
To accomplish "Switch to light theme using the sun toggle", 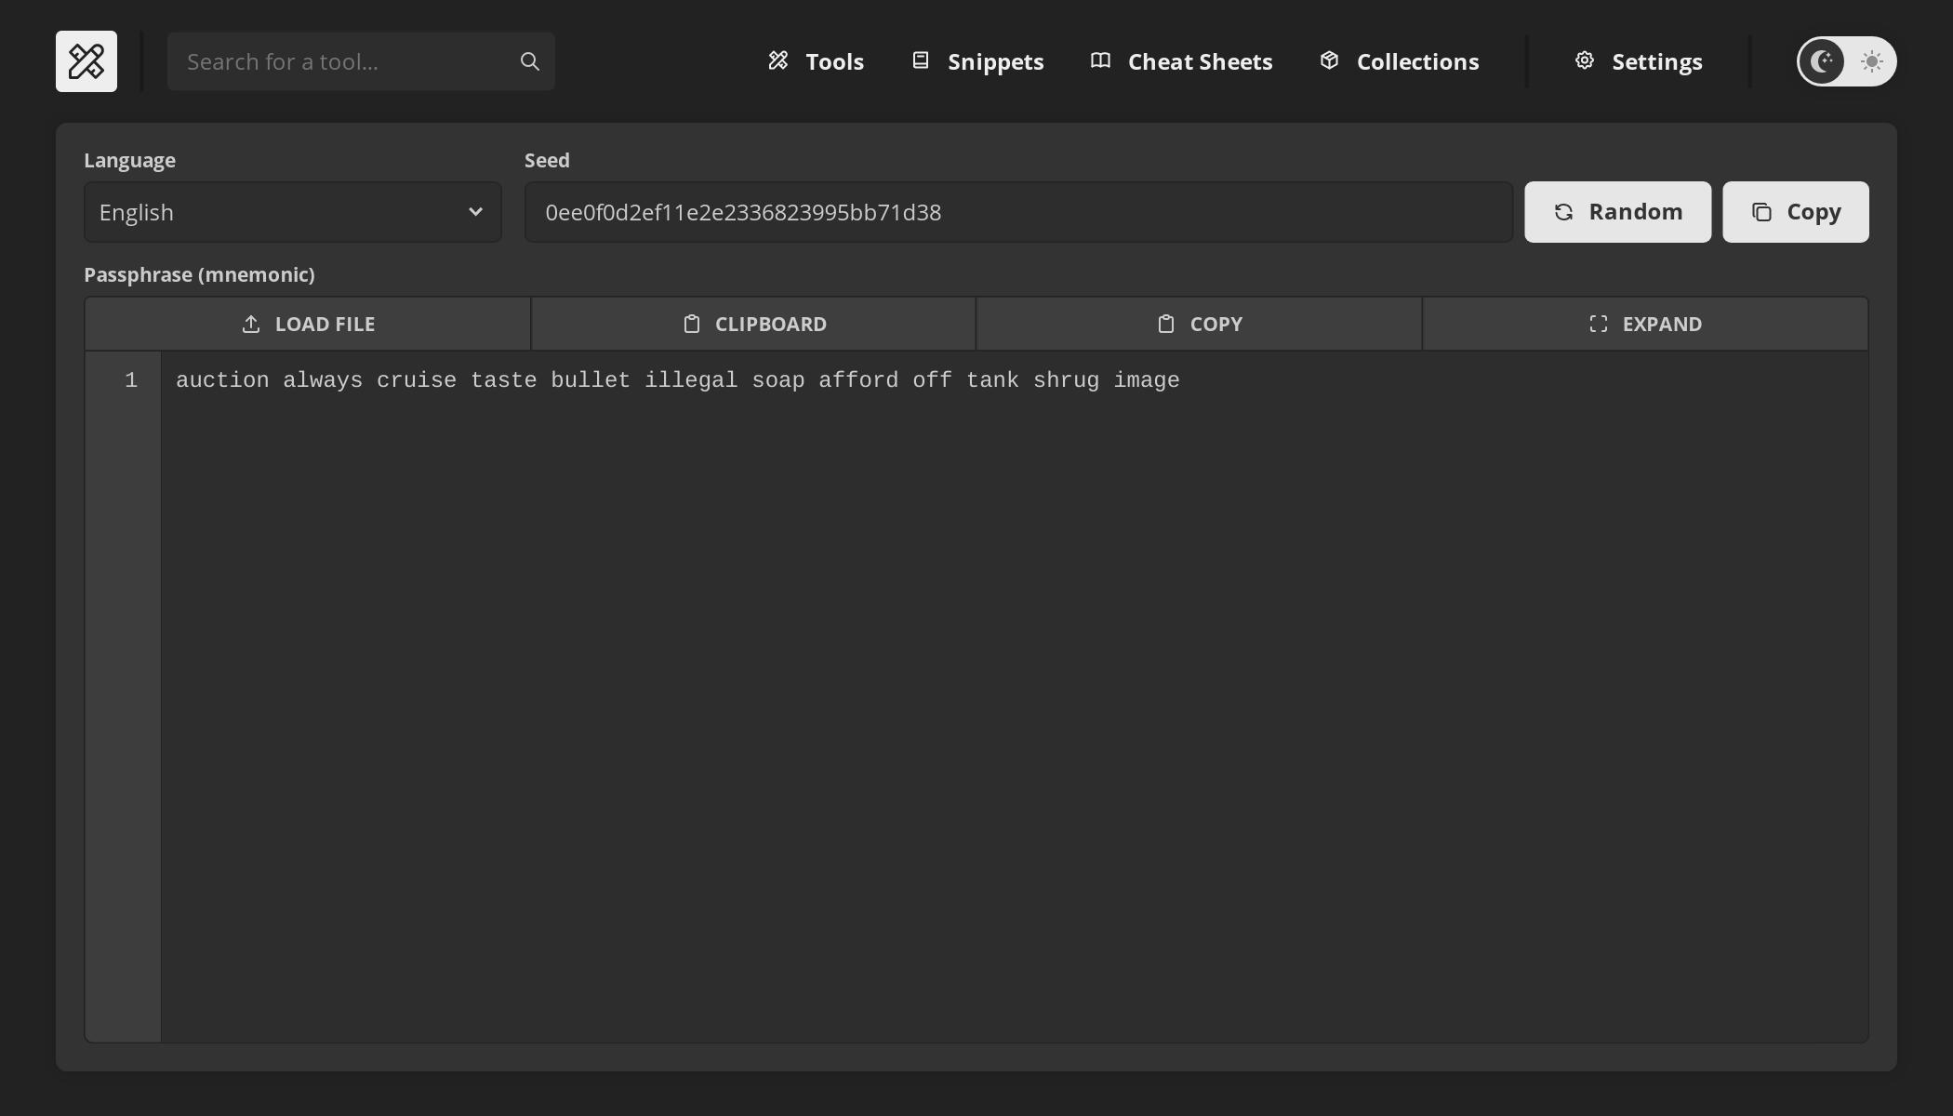I will pos(1872,61).
